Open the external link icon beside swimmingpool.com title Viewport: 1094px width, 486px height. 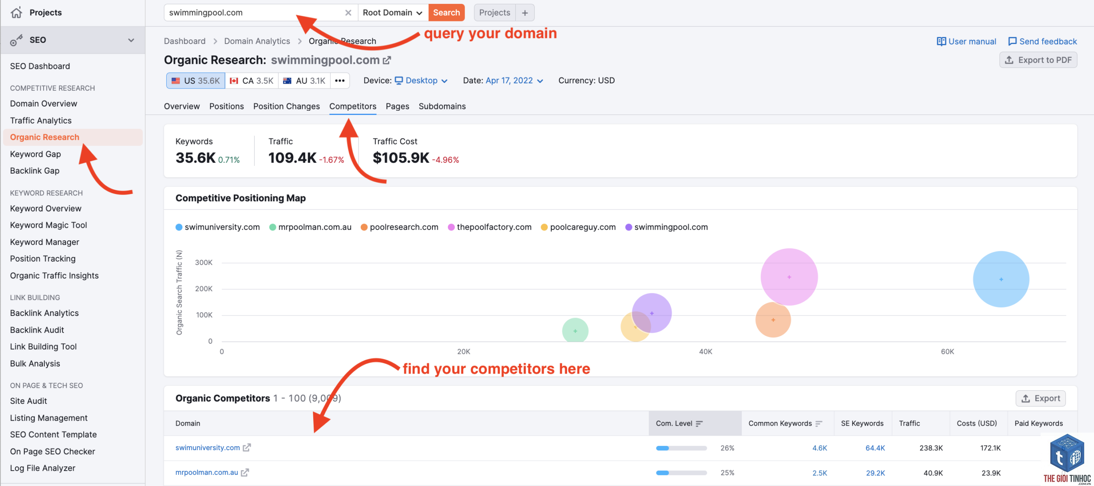coord(387,60)
